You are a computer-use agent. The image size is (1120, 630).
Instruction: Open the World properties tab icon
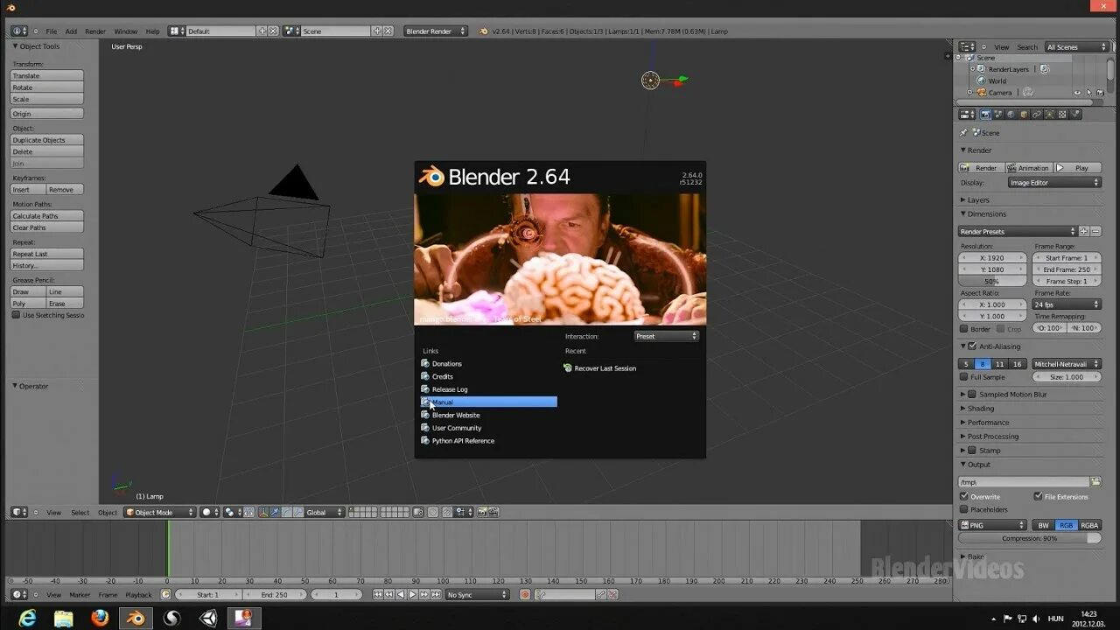(1011, 114)
